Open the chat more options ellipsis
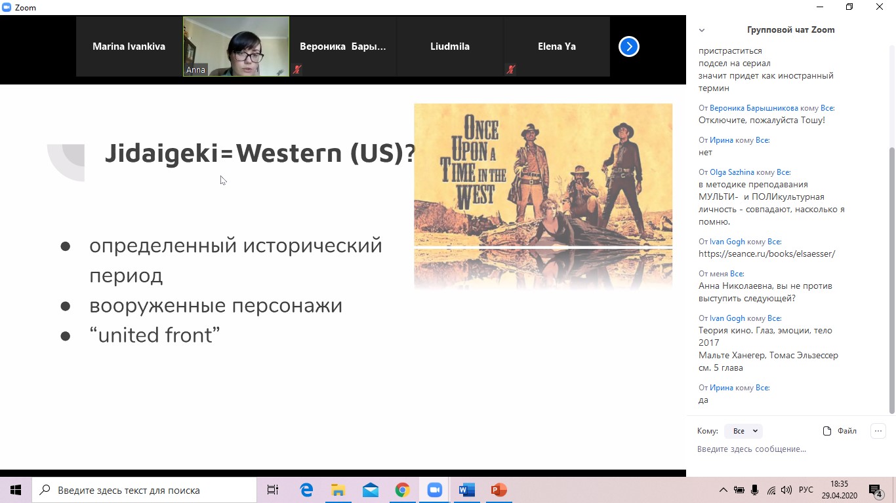896x503 pixels. [878, 431]
